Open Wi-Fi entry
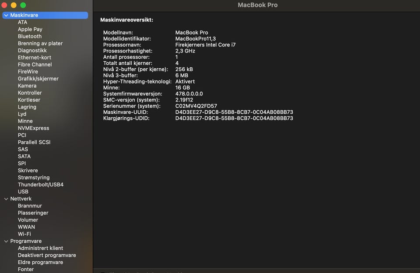Image resolution: width=420 pixels, height=273 pixels. [24, 234]
